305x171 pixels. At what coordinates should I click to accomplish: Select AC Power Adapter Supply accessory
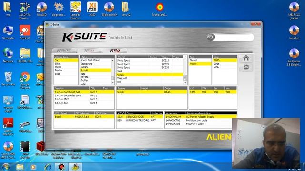201,117
